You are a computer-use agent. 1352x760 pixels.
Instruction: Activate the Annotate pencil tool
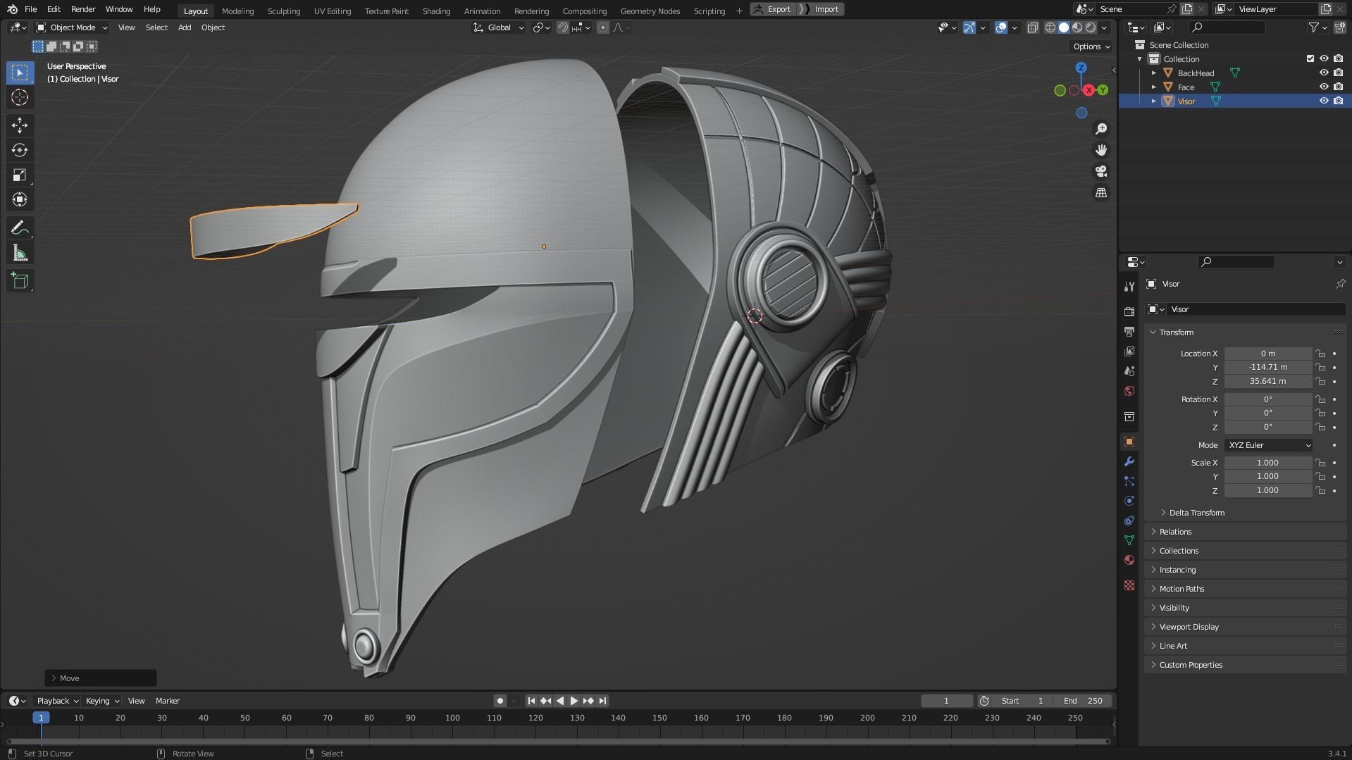click(20, 228)
